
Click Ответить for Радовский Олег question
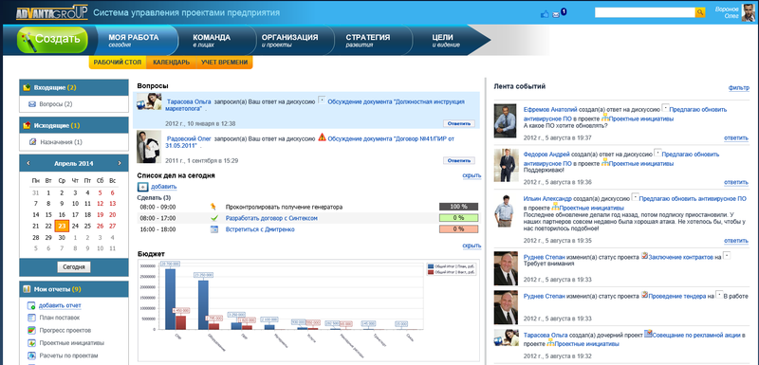459,160
